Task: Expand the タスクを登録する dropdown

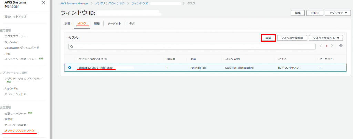Action: pyautogui.click(x=326, y=38)
